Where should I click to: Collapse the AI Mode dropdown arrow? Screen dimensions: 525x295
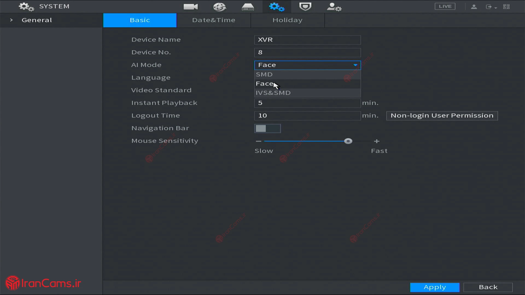355,65
